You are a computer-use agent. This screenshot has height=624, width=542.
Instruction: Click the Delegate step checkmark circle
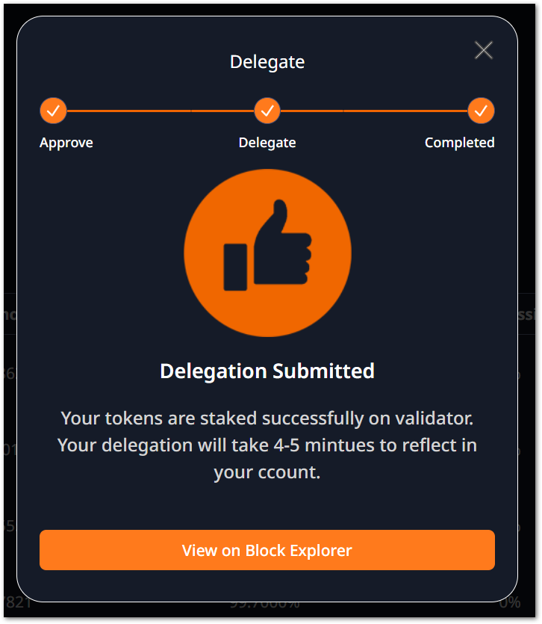tap(267, 111)
